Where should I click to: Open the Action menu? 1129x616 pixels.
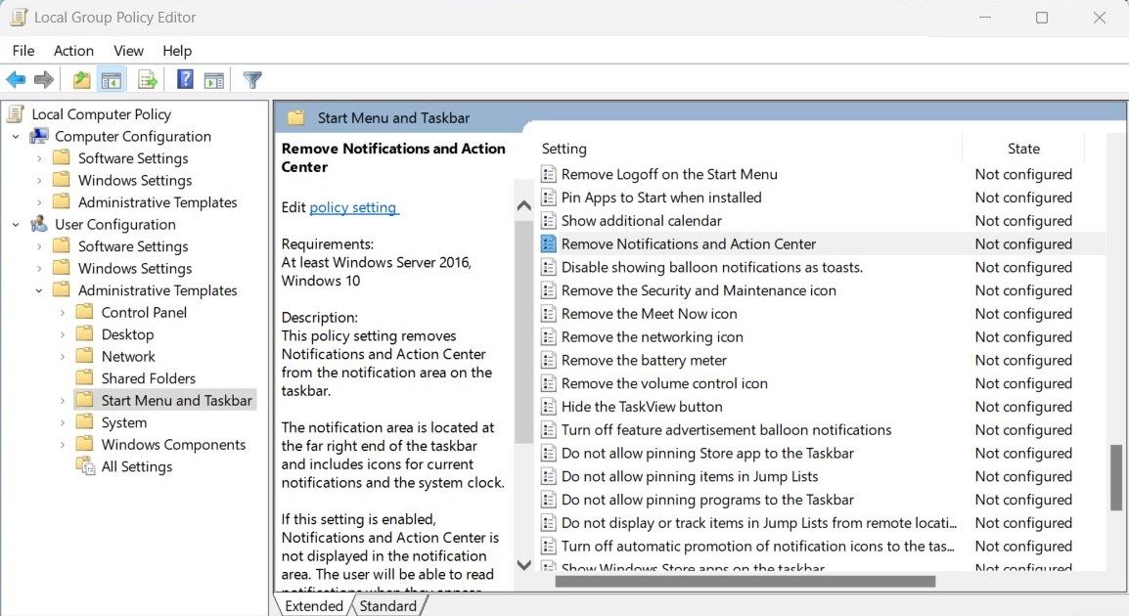pyautogui.click(x=73, y=51)
